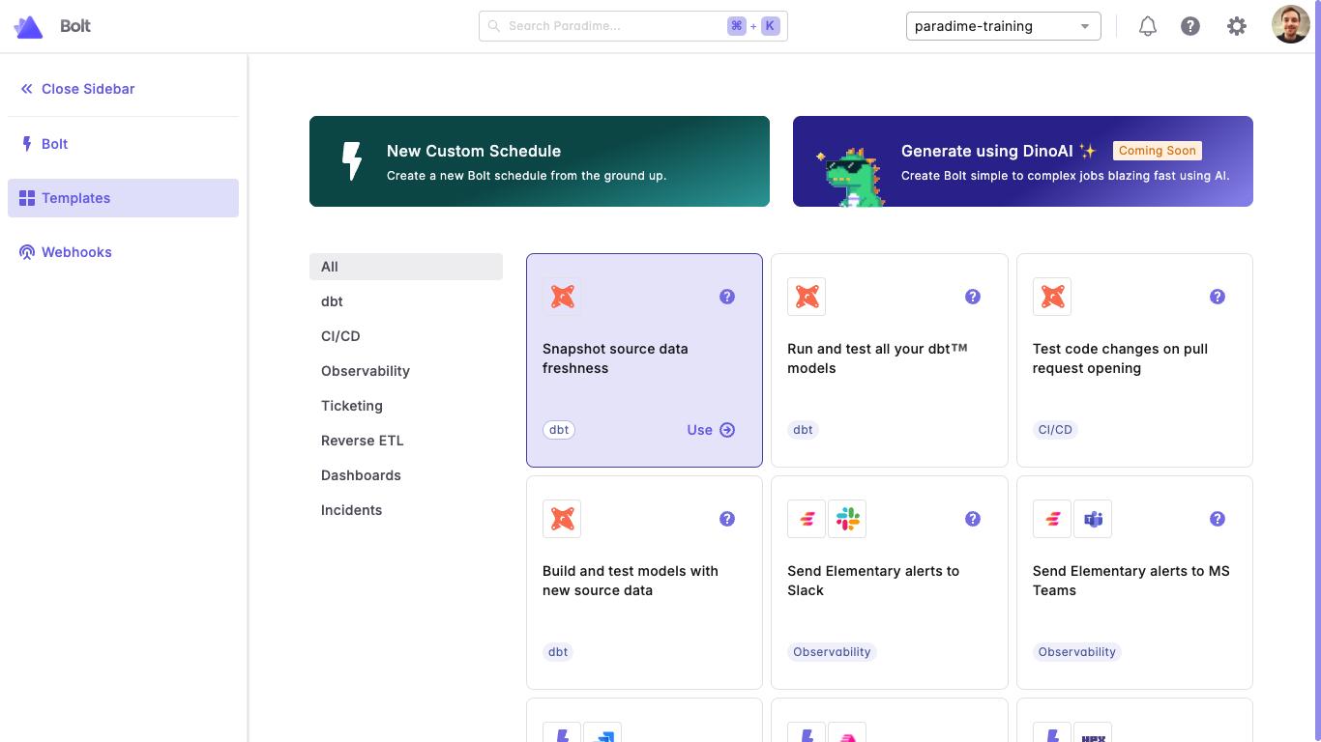Open the paradime-training workspace dropdown

[1003, 26]
